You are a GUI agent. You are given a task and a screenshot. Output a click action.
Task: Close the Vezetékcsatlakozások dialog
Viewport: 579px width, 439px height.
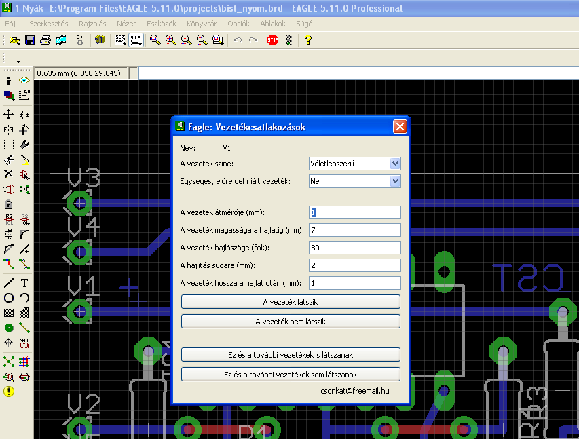400,126
